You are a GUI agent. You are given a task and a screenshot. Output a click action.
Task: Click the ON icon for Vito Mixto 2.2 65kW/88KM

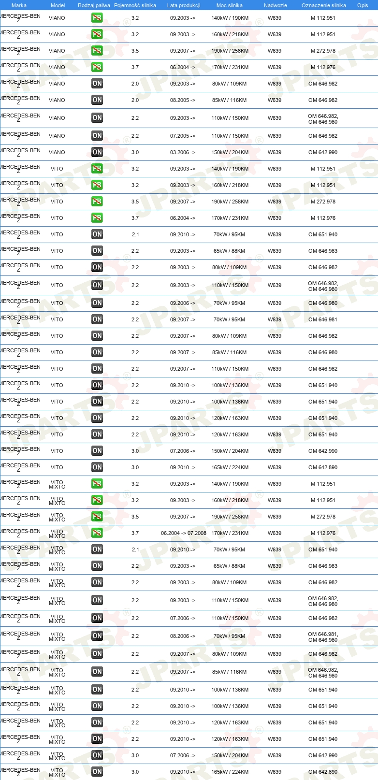tap(97, 566)
